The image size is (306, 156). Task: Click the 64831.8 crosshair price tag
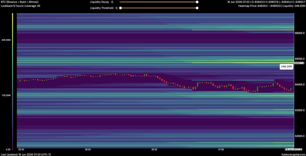point(300,63)
